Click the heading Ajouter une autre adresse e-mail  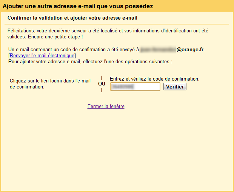point(78,6)
